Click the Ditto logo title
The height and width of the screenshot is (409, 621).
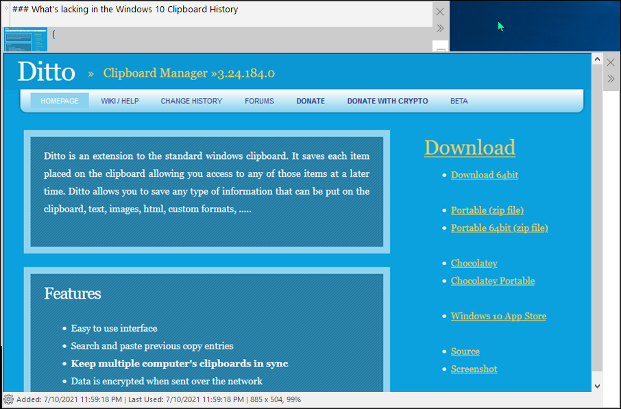point(47,72)
